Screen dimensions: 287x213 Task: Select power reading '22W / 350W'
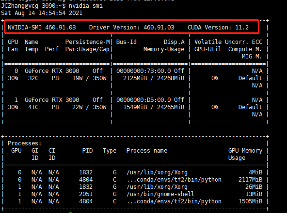89,107
